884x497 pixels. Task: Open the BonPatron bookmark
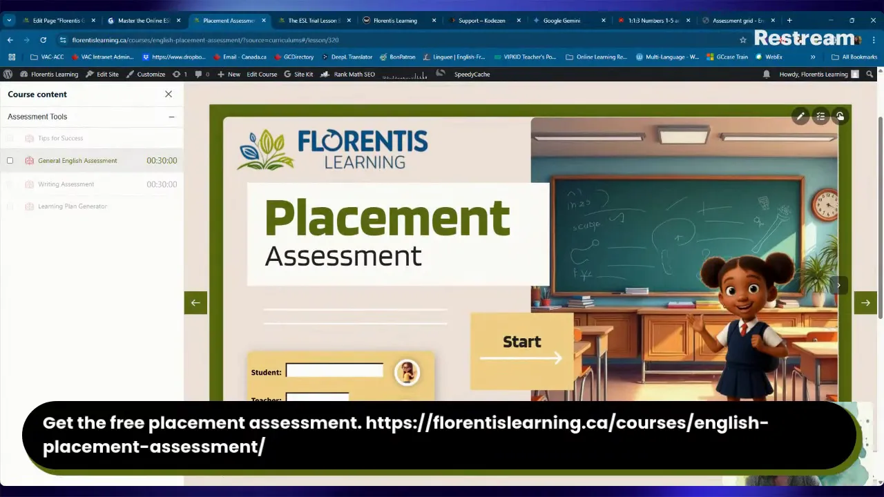point(397,57)
